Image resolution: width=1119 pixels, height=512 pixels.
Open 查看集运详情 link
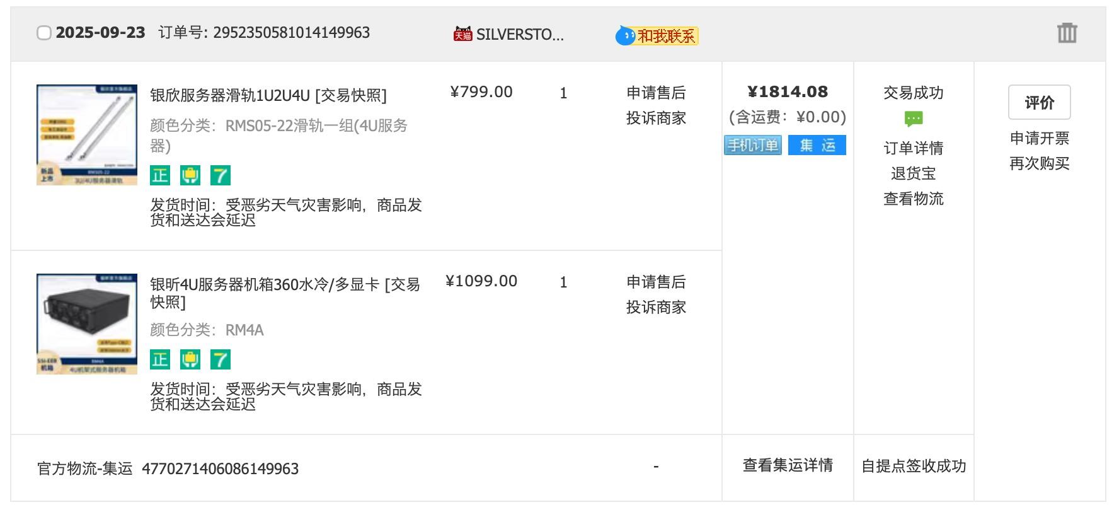pyautogui.click(x=788, y=465)
